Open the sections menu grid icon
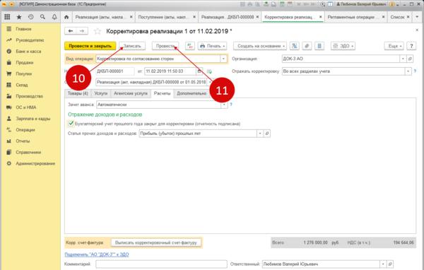424x270 pixels. (x=7, y=17)
